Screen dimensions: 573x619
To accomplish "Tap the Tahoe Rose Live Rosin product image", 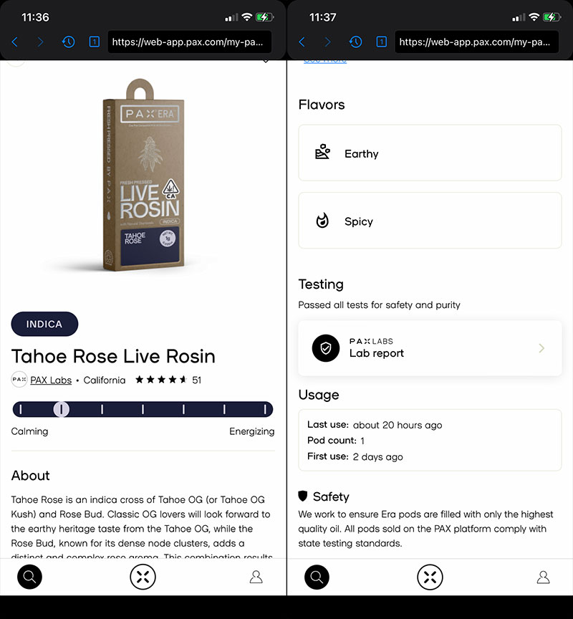I will (143, 175).
